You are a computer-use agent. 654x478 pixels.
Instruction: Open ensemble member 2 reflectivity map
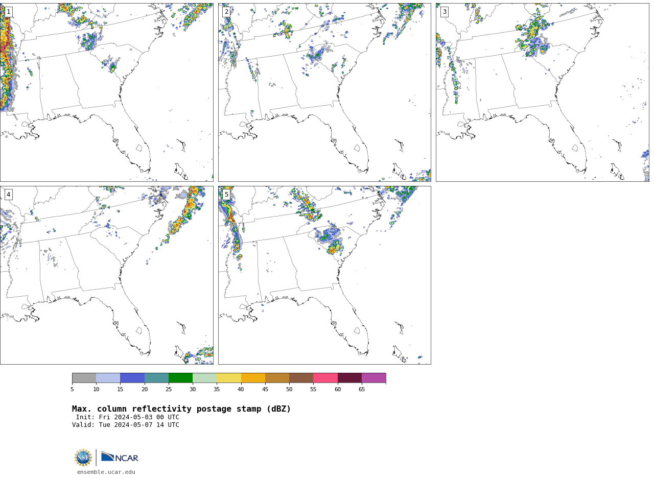[x=324, y=92]
